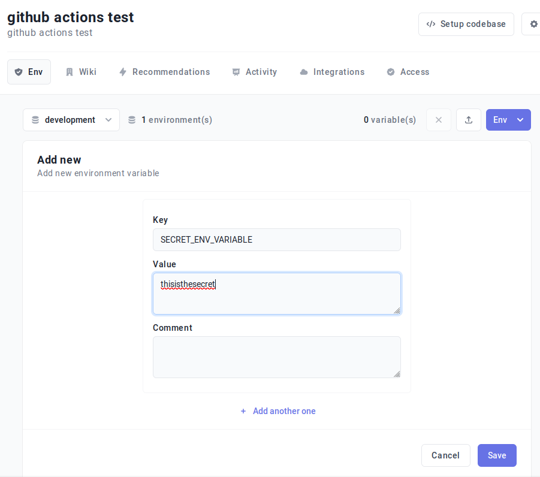Open the Setup codebase panel
This screenshot has height=477, width=540.
[466, 24]
